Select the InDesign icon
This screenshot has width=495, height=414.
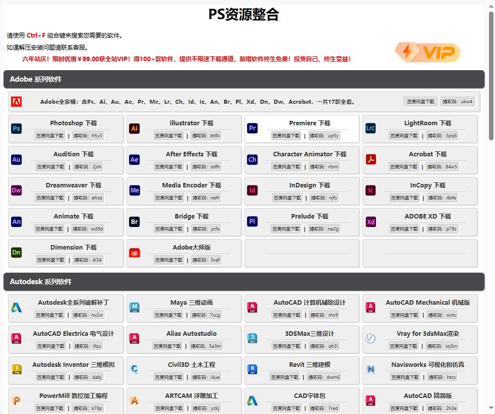253,190
